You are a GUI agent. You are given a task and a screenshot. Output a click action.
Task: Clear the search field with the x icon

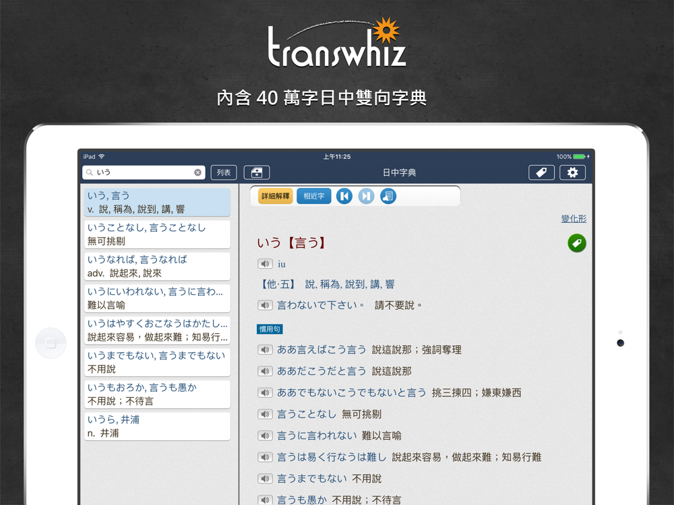[197, 172]
